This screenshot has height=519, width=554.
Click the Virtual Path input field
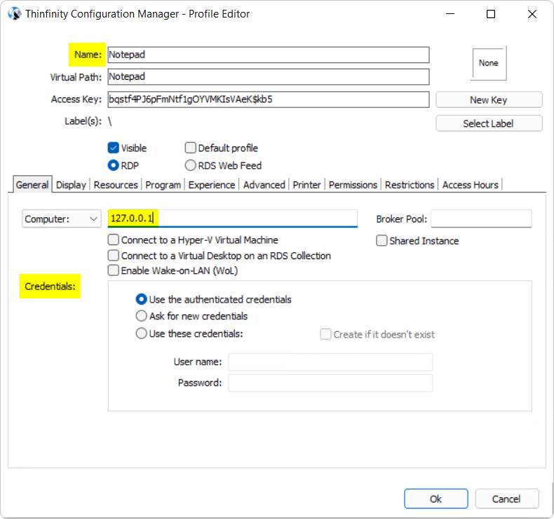pyautogui.click(x=269, y=76)
